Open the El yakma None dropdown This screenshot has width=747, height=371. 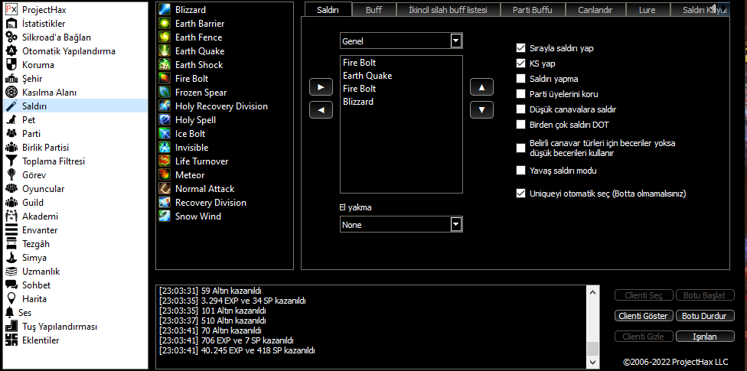pyautogui.click(x=456, y=224)
